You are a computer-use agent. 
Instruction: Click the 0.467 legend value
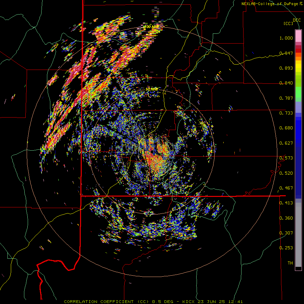(286, 188)
